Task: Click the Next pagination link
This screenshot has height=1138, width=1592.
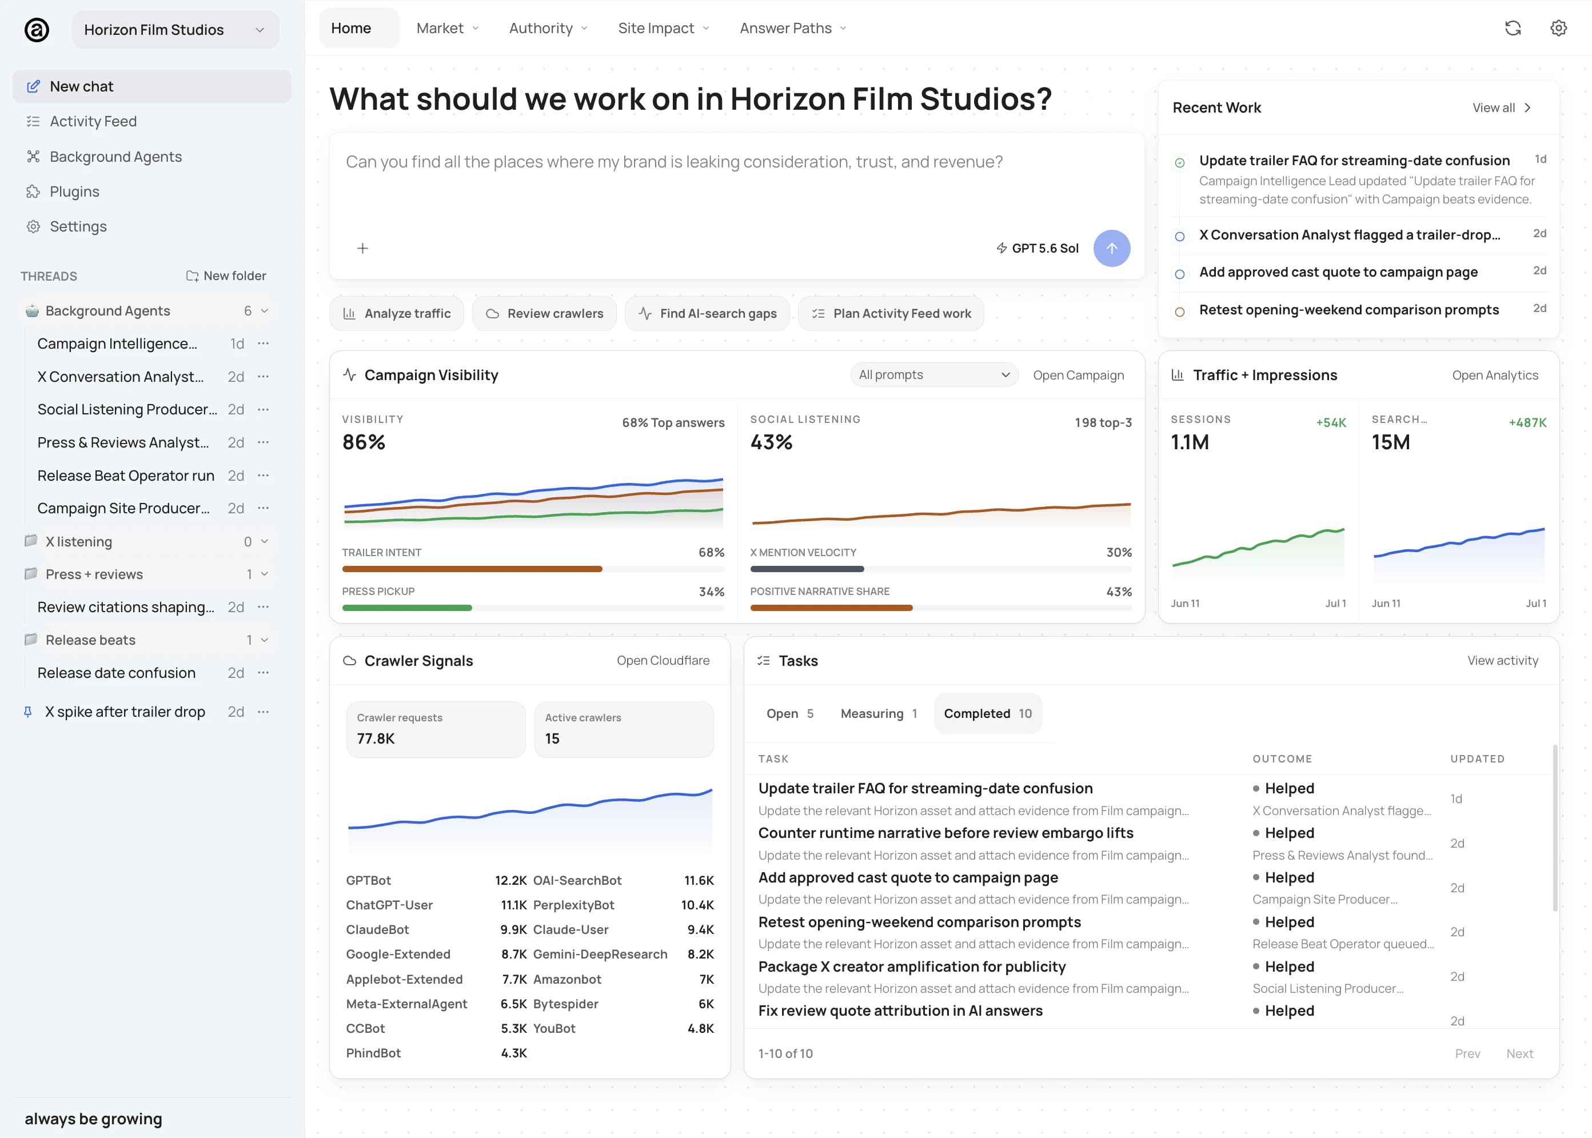Action: click(1520, 1053)
